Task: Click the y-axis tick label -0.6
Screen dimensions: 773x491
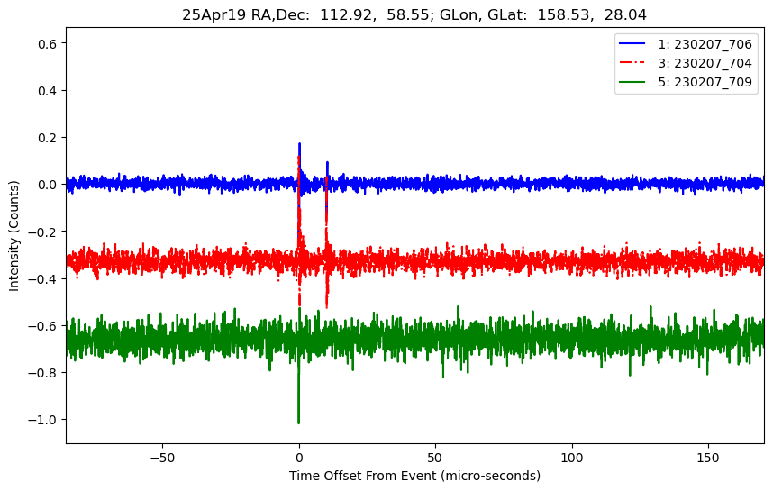Action: click(x=43, y=326)
